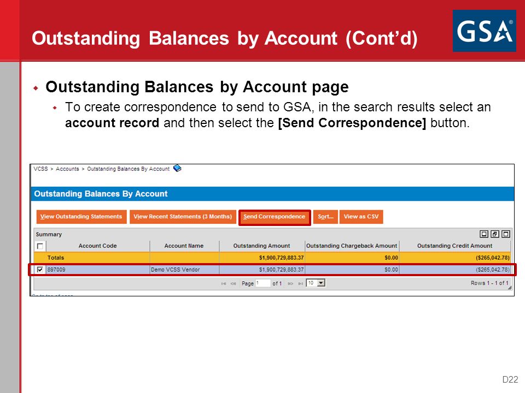The height and width of the screenshot is (393, 525).
Task: Go to previous page arrow icon
Action: pos(233,283)
